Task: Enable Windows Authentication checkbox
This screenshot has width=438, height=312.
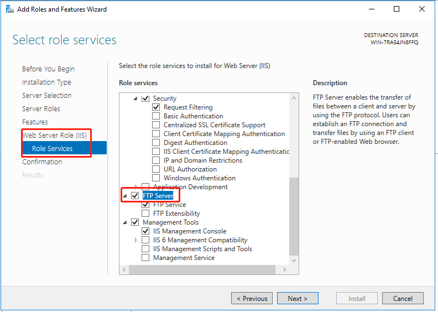Action: click(x=156, y=178)
